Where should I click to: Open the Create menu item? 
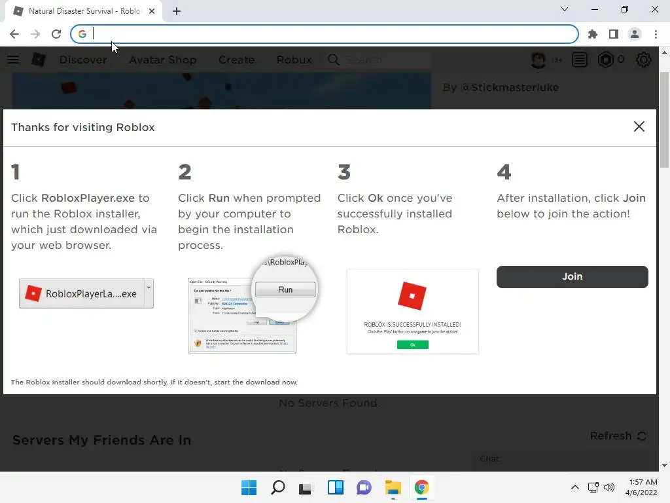pyautogui.click(x=236, y=60)
